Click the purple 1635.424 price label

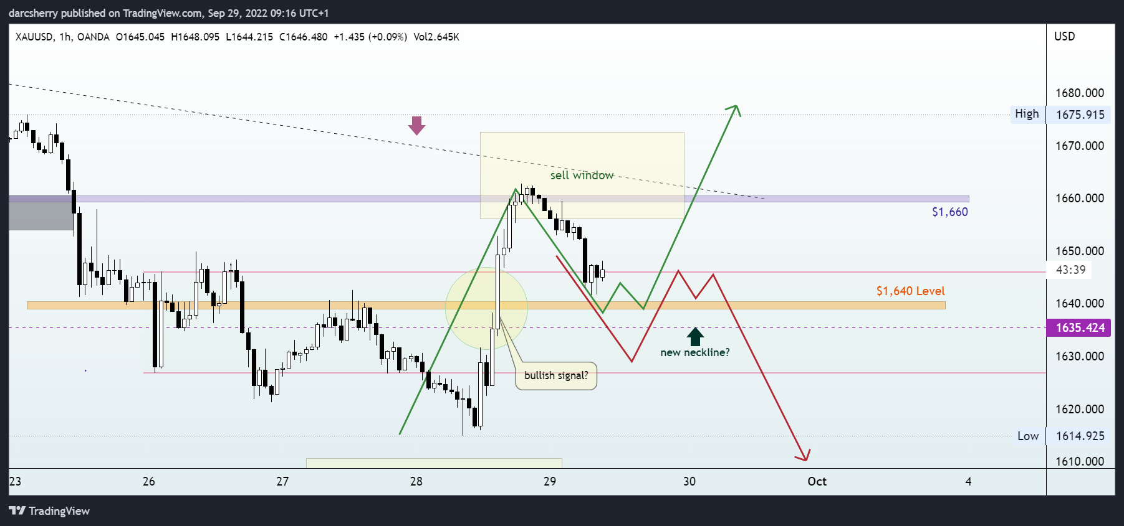point(1080,327)
